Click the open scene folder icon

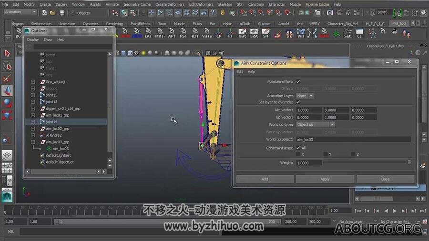click(x=53, y=13)
